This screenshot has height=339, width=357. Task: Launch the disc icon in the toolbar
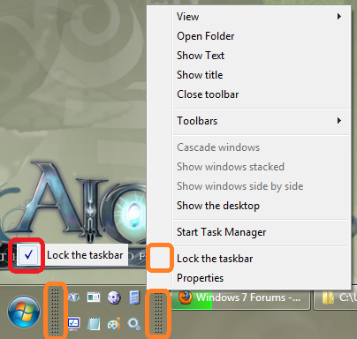(114, 298)
